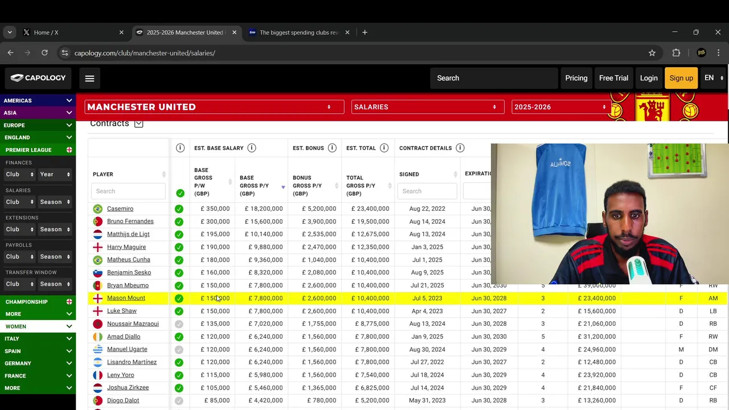Image resolution: width=729 pixels, height=410 pixels.
Task: Select Women in the sidebar
Action: (x=38, y=327)
